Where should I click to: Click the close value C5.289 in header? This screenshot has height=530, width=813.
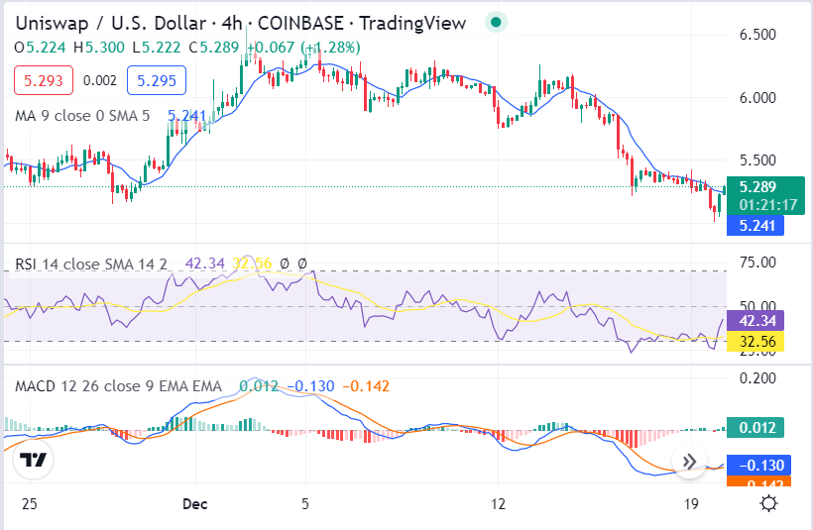213,48
